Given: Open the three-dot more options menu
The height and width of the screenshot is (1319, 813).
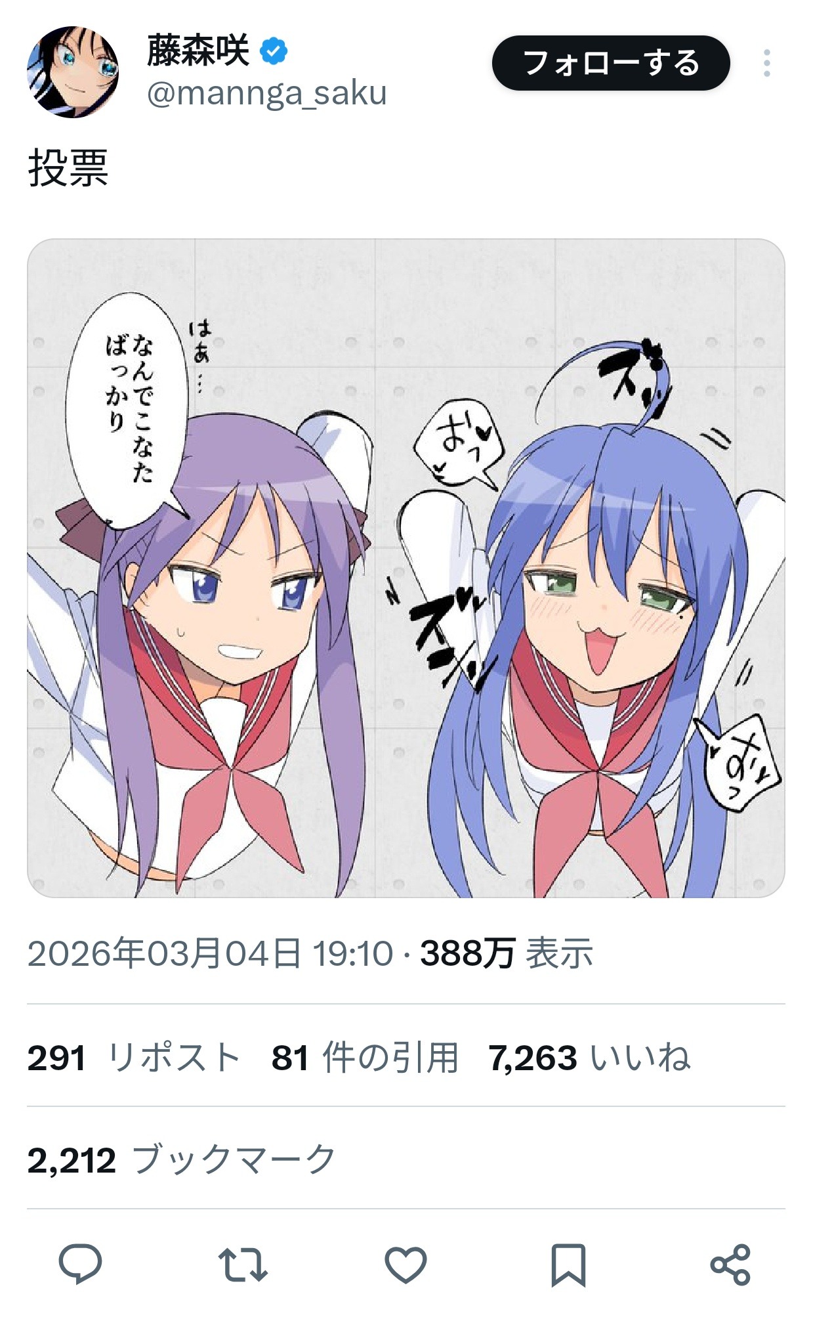Looking at the screenshot, I should click(766, 63).
